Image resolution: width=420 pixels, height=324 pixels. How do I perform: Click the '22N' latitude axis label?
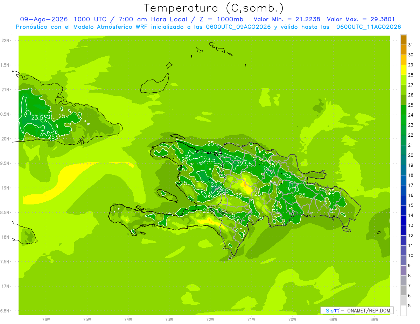6,41
